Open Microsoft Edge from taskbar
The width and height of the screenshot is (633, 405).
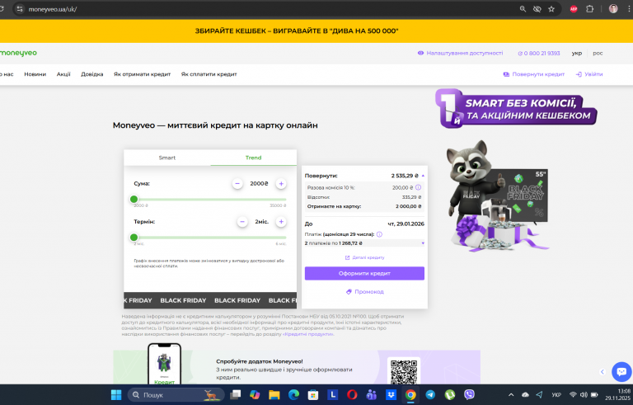tap(293, 395)
